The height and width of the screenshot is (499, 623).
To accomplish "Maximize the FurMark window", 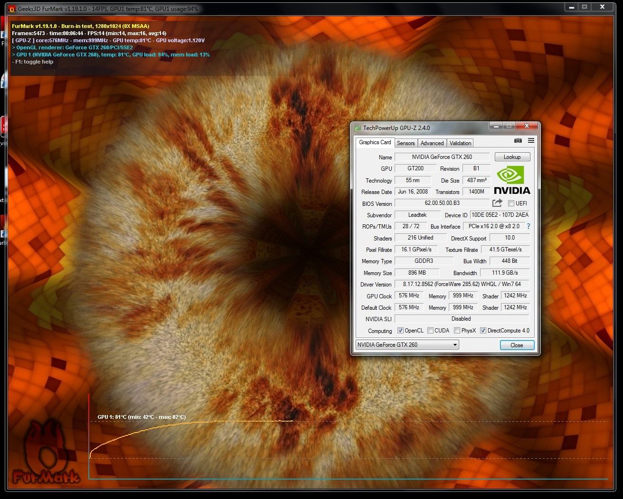I will point(585,7).
